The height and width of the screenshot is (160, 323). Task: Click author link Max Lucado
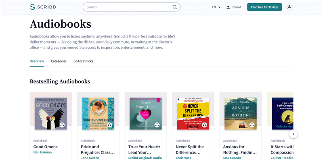coord(232,158)
